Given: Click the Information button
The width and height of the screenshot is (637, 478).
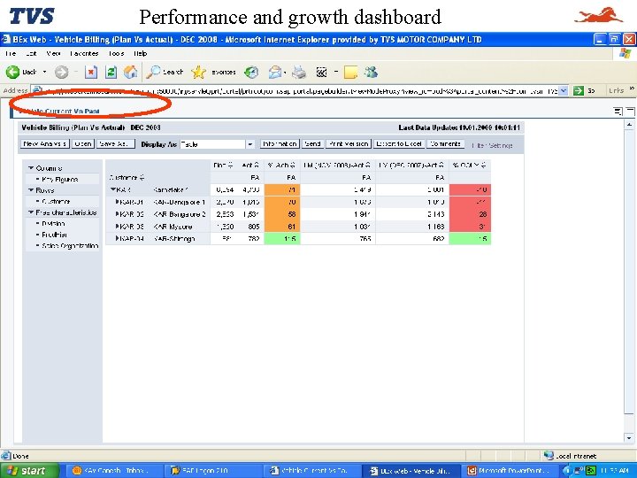Looking at the screenshot, I should (x=280, y=144).
